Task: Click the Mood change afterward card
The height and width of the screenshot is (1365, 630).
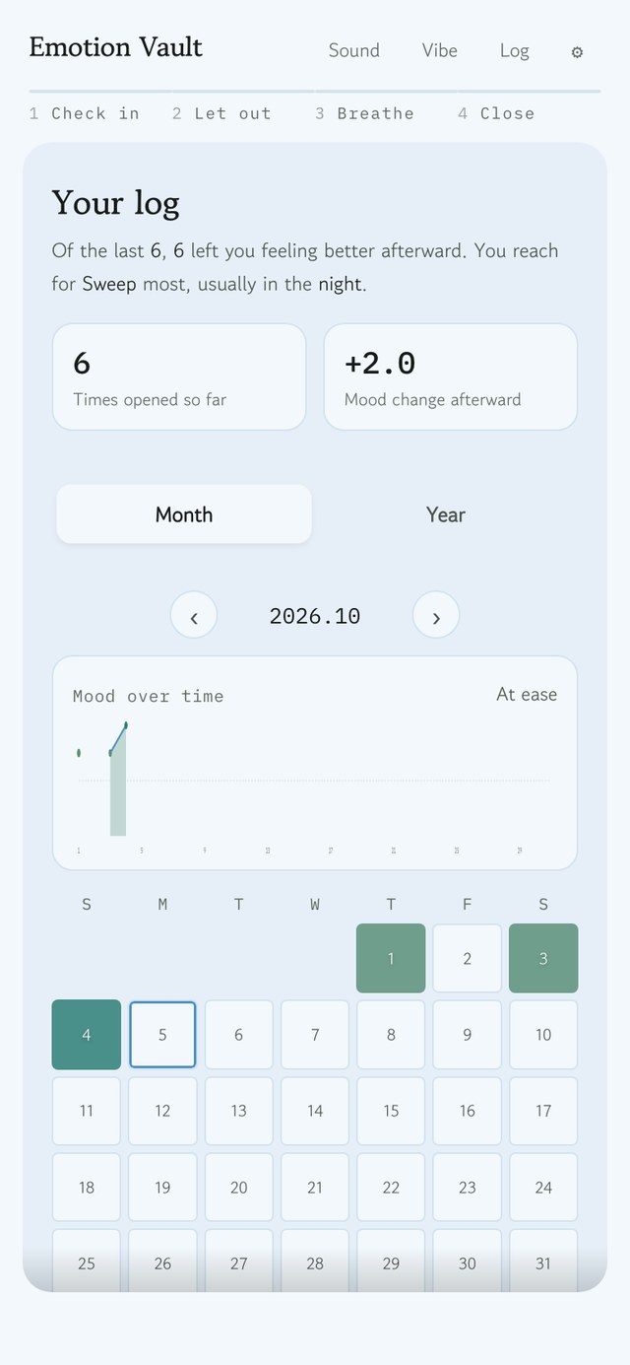Action: pos(451,376)
